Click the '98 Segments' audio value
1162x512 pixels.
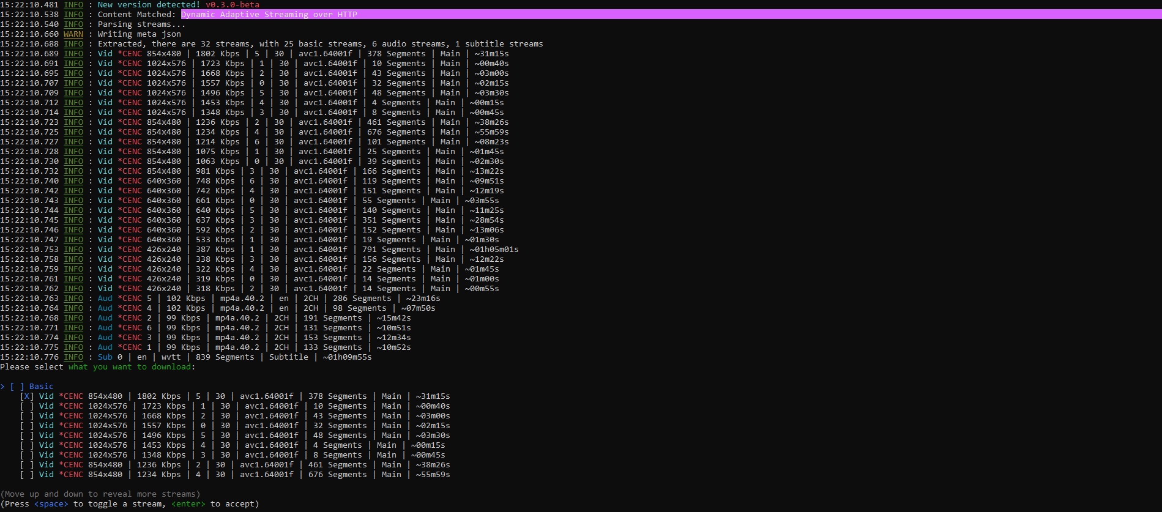point(360,308)
